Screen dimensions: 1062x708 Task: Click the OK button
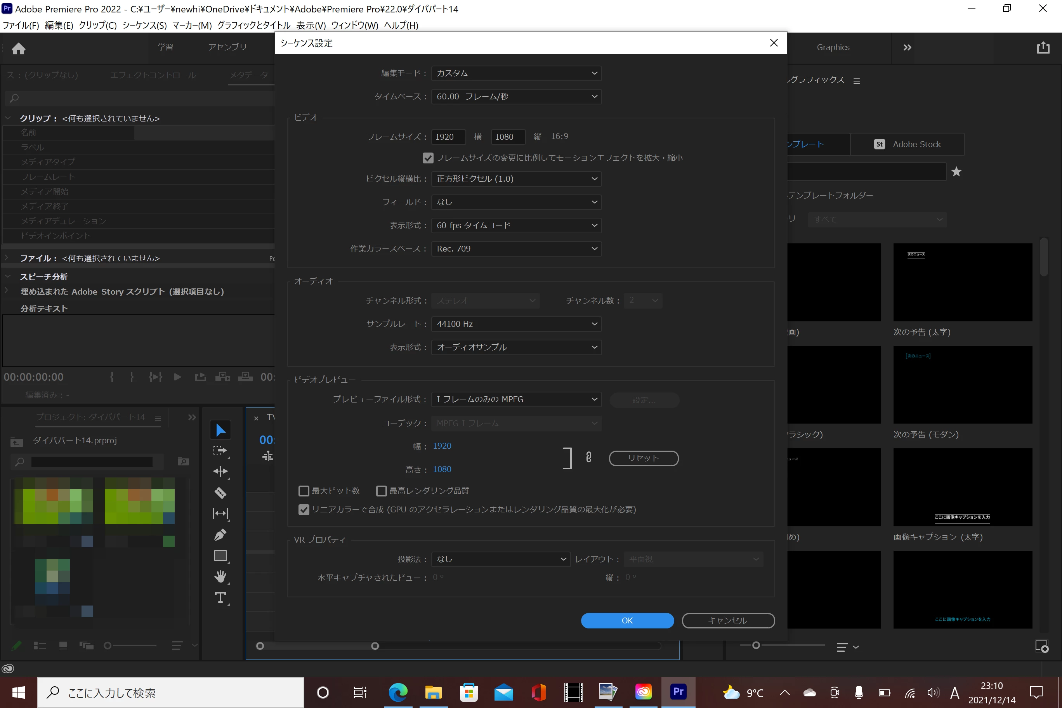(627, 620)
